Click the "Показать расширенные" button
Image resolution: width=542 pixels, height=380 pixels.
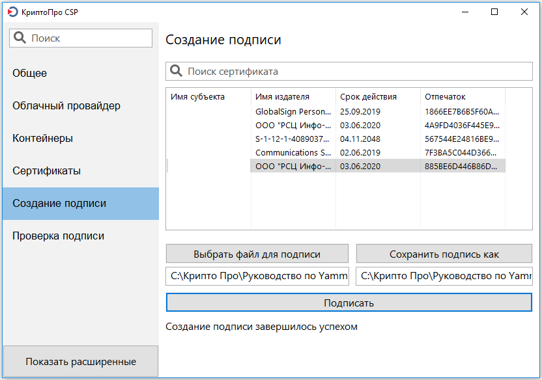pos(81,361)
